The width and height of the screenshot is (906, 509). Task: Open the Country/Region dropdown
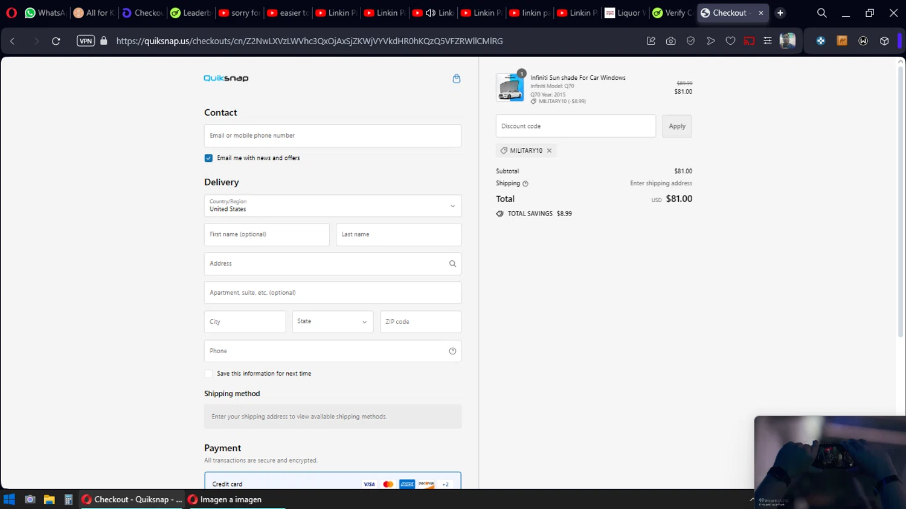click(x=333, y=206)
